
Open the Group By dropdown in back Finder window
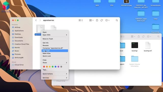[133, 36]
